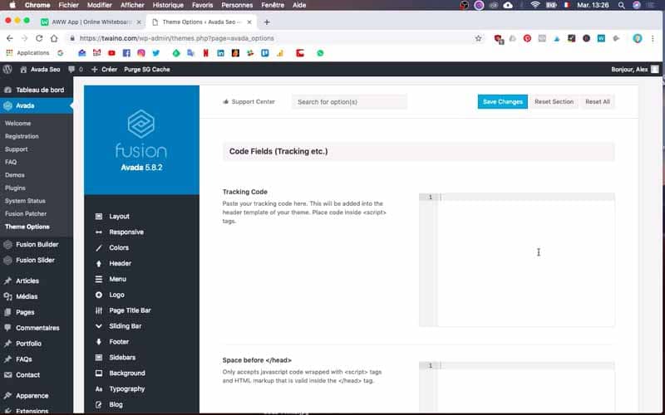Go back with the browser back arrow
The image size is (665, 415).
click(x=10, y=38)
